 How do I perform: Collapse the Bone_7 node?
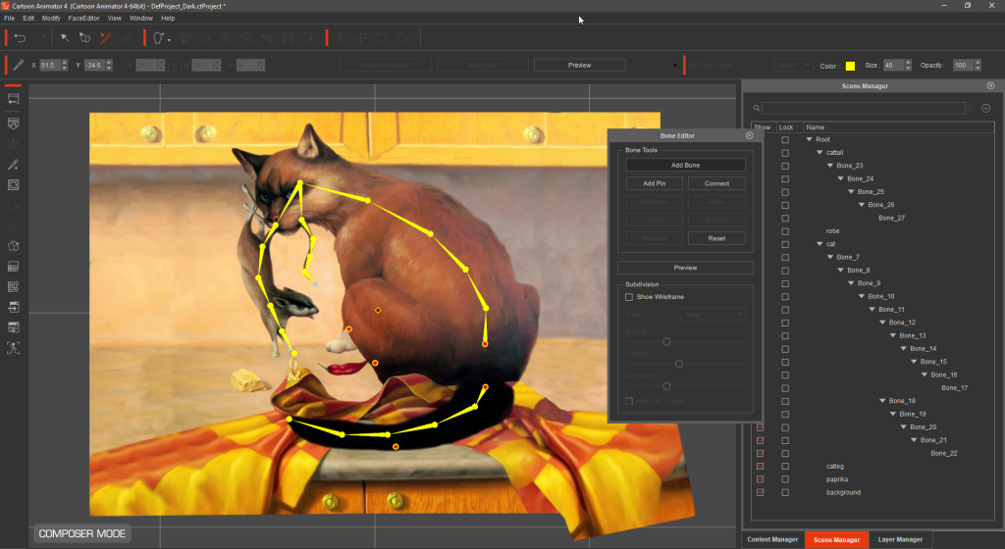coord(830,257)
